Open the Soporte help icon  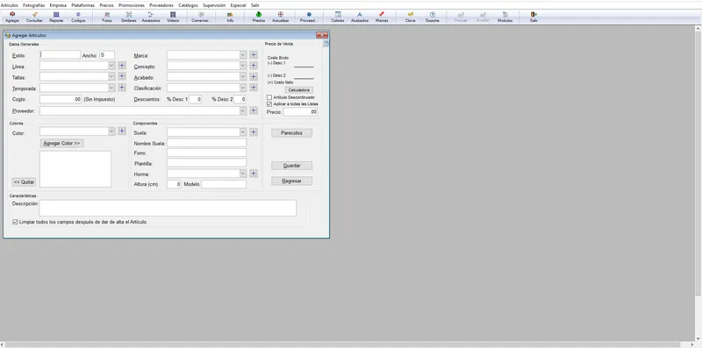(432, 17)
